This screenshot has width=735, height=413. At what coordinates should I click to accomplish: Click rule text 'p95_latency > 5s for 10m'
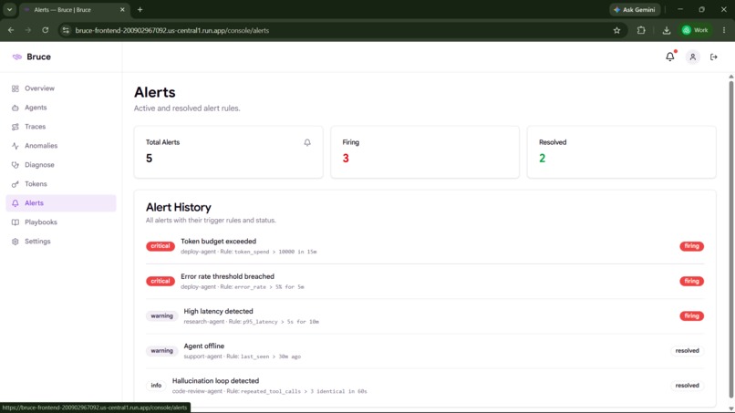[281, 322]
